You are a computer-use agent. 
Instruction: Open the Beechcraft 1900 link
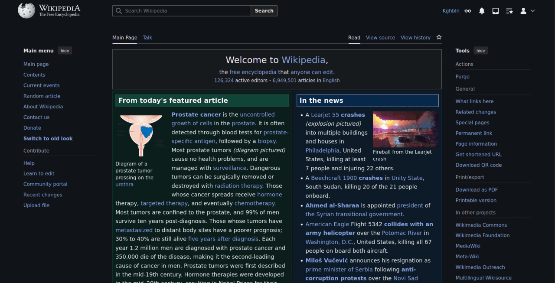[x=334, y=178]
